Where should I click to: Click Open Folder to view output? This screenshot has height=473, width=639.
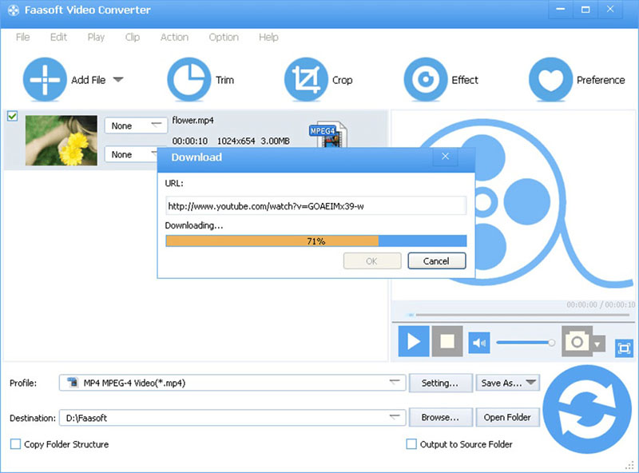[x=508, y=417]
